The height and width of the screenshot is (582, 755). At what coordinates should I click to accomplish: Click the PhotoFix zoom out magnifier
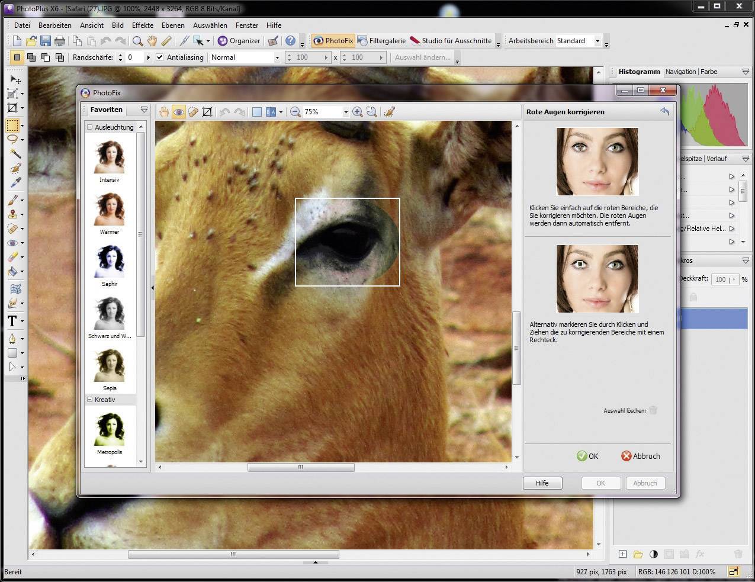click(x=295, y=111)
